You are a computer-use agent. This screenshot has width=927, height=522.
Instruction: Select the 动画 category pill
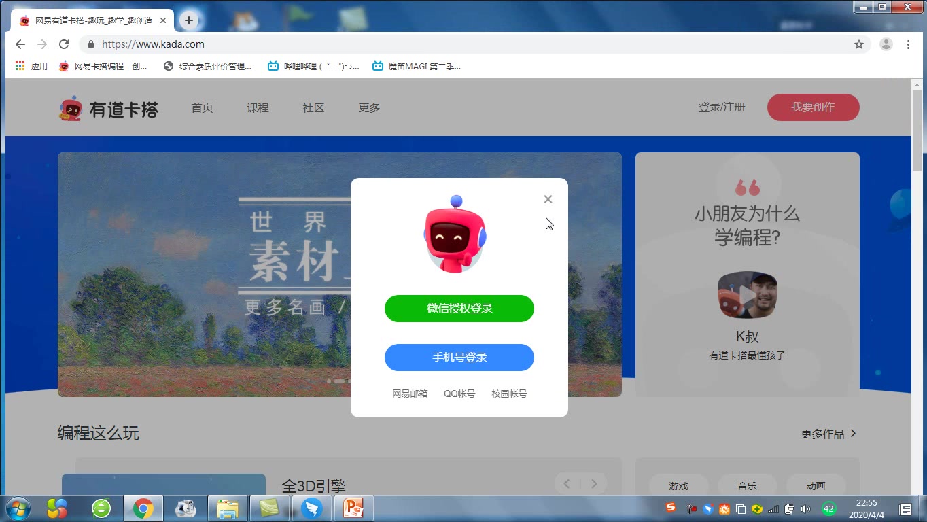pos(816,486)
